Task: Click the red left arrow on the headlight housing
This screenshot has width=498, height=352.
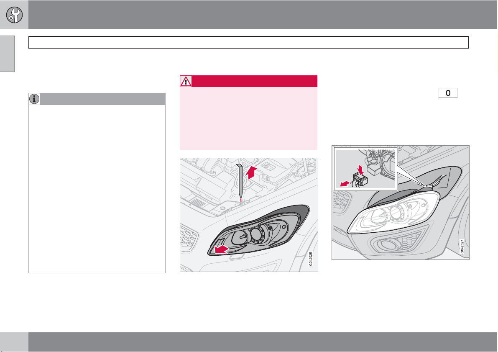Action: (x=221, y=249)
